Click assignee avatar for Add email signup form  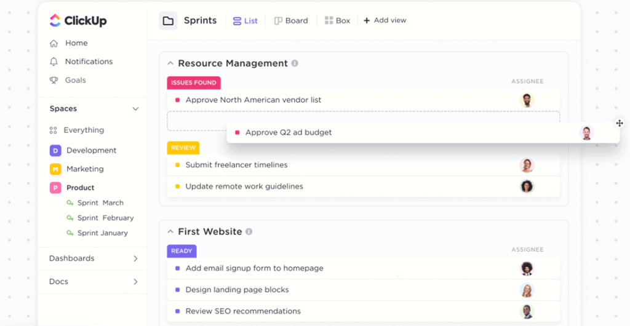(527, 268)
